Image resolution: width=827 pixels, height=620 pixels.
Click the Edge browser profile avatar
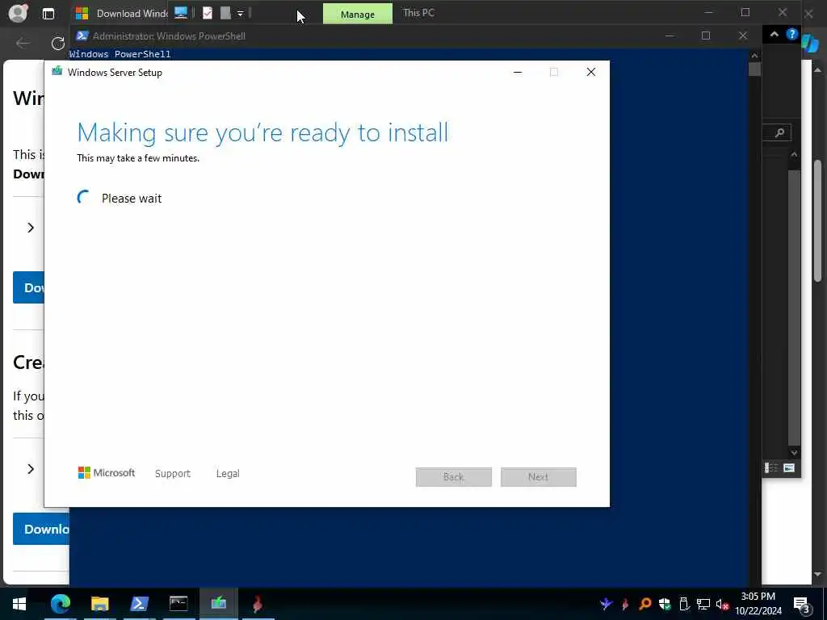coord(18,13)
